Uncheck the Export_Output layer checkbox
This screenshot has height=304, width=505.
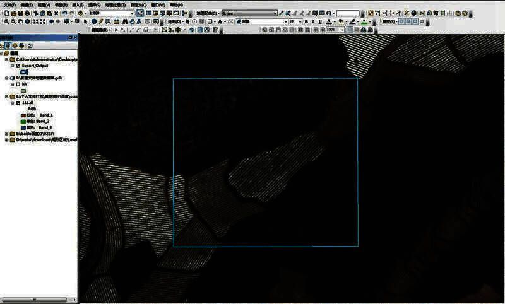[x=17, y=65]
